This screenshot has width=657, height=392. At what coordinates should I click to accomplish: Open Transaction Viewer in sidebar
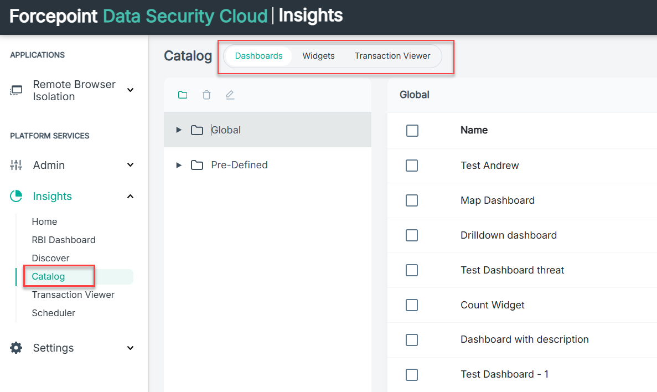point(73,295)
